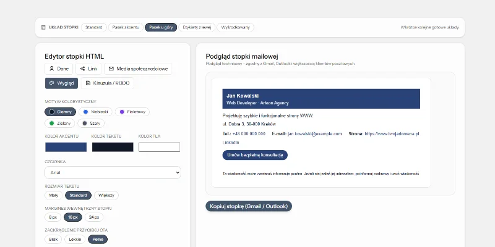Expand the Czcionka font dropdown
495x247 pixels.
point(113,173)
